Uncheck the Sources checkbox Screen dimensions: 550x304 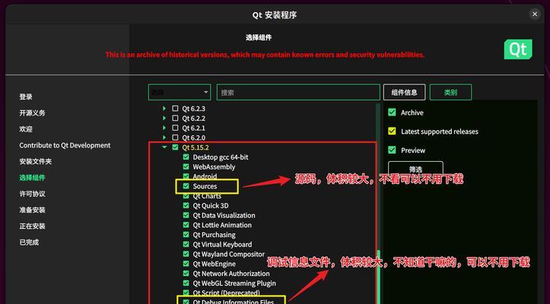click(186, 186)
